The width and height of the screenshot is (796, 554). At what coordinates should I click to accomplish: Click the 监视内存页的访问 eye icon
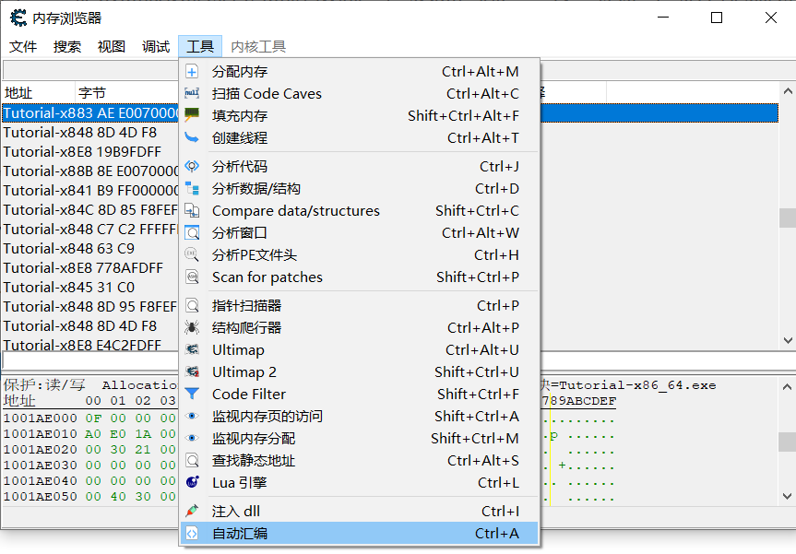(x=192, y=417)
